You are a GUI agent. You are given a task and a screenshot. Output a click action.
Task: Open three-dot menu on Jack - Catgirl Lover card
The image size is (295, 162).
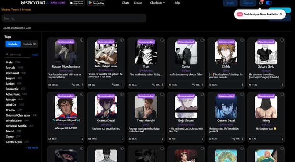click(122, 85)
